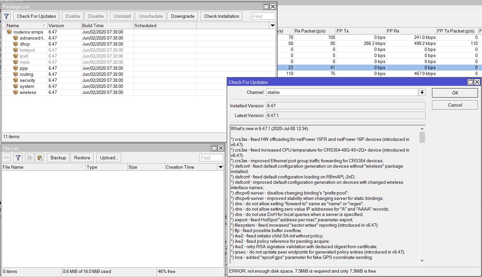Screen dimensions: 482x277
Task: Sort files by File Name column
Action: pos(44,167)
